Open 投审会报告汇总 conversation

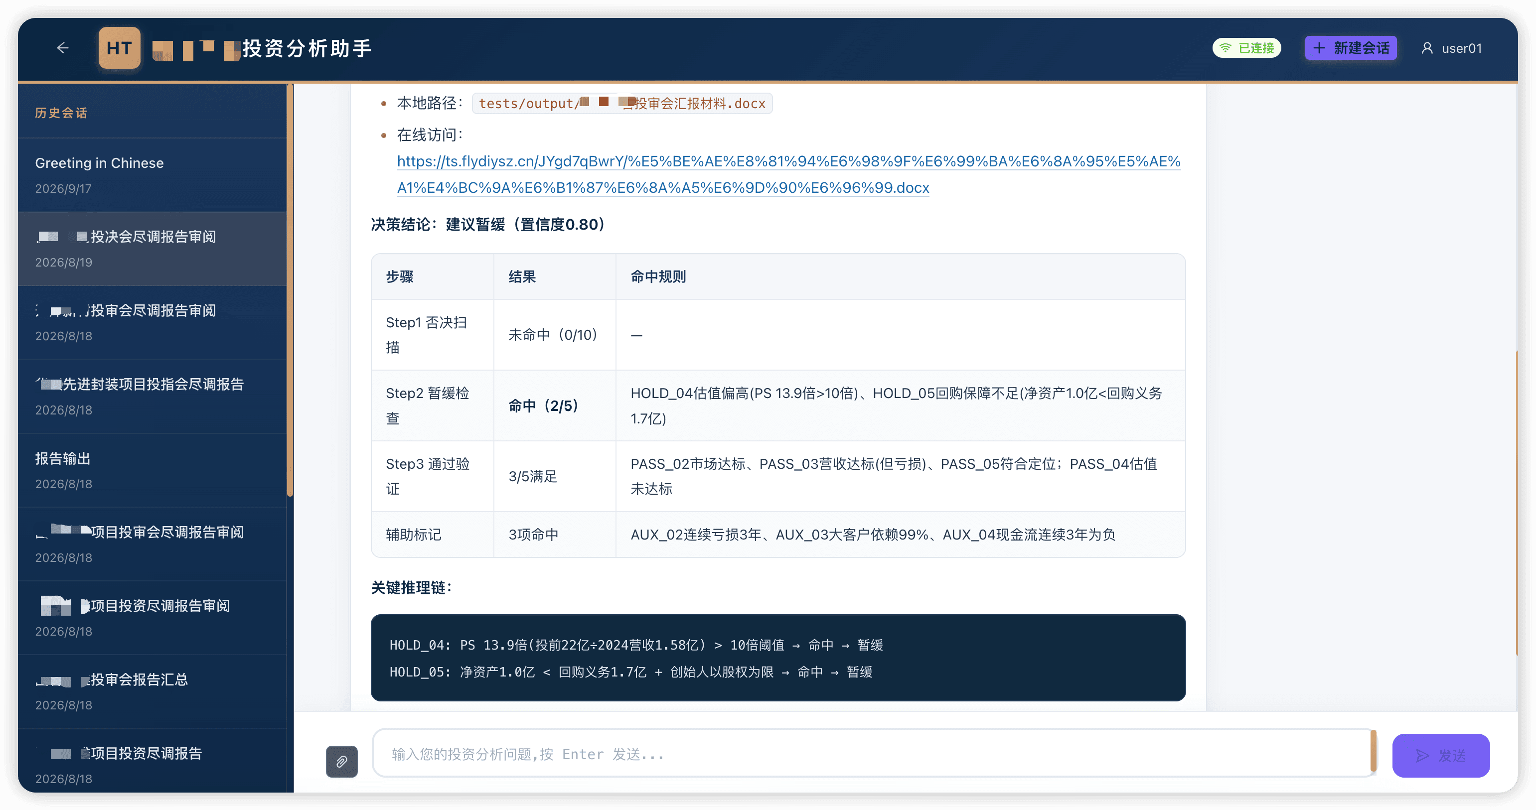[153, 692]
